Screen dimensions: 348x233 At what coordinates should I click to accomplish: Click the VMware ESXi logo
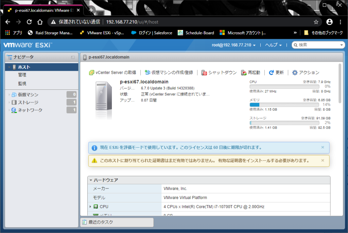[28, 45]
